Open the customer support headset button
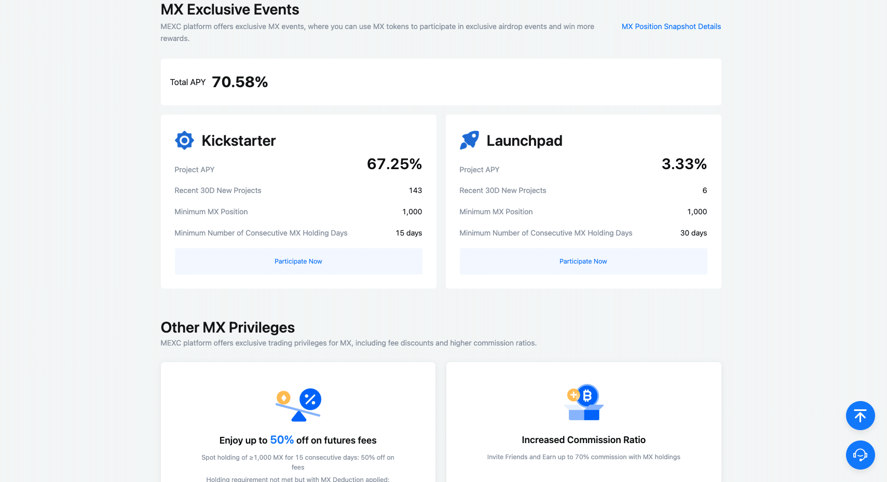Screen dimensions: 887x482 pyautogui.click(x=860, y=455)
